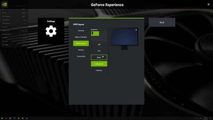This screenshot has width=213, height=120.
Task: Open the Camera HUD layout tab
Action: click(x=81, y=30)
